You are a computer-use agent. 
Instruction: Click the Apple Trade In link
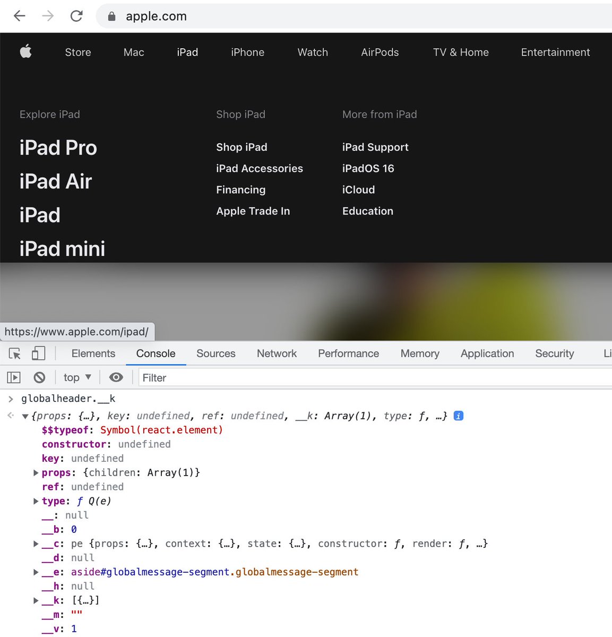click(253, 211)
